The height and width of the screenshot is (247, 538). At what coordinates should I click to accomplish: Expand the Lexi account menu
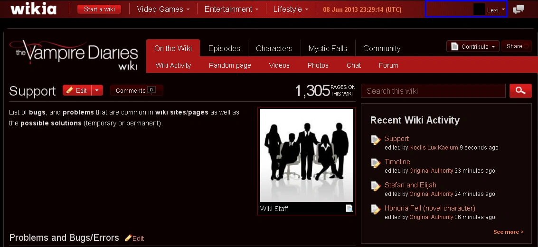coord(503,9)
